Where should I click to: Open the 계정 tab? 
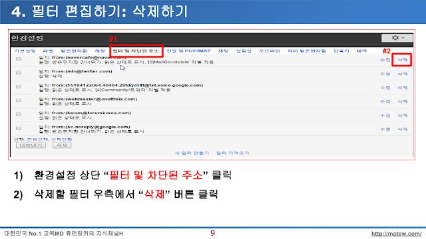(100, 51)
